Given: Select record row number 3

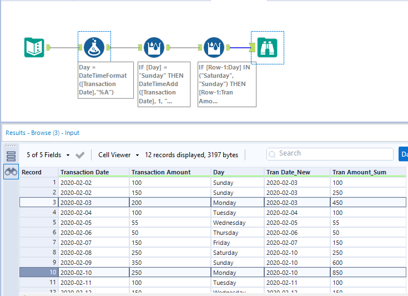Looking at the screenshot, I should pyautogui.click(x=39, y=202).
